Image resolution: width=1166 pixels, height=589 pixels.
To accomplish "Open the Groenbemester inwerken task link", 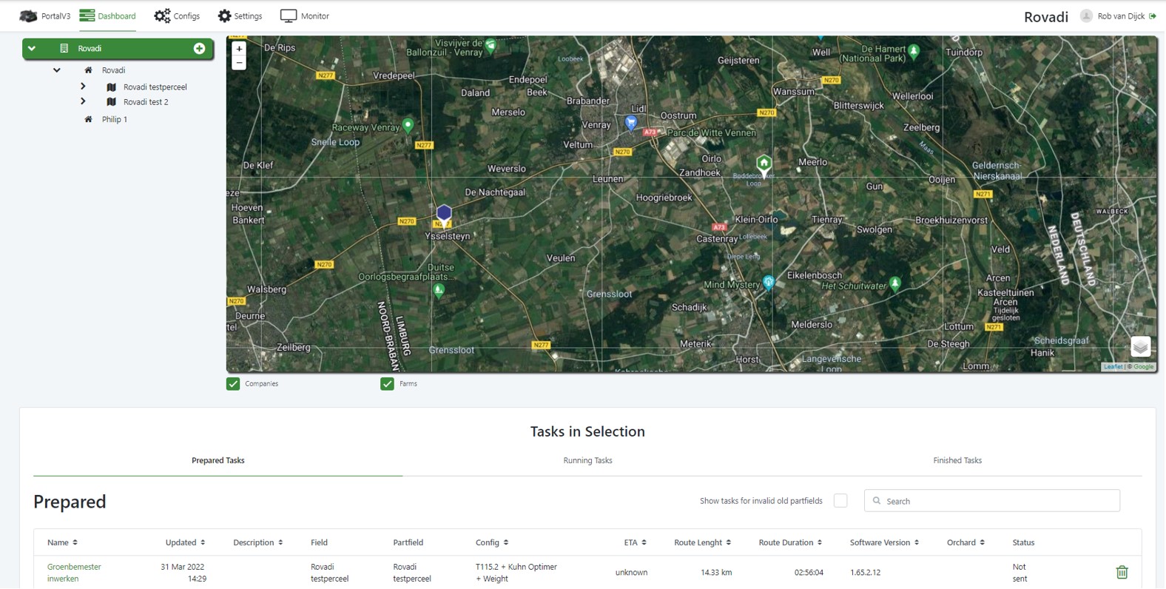I will [x=74, y=573].
